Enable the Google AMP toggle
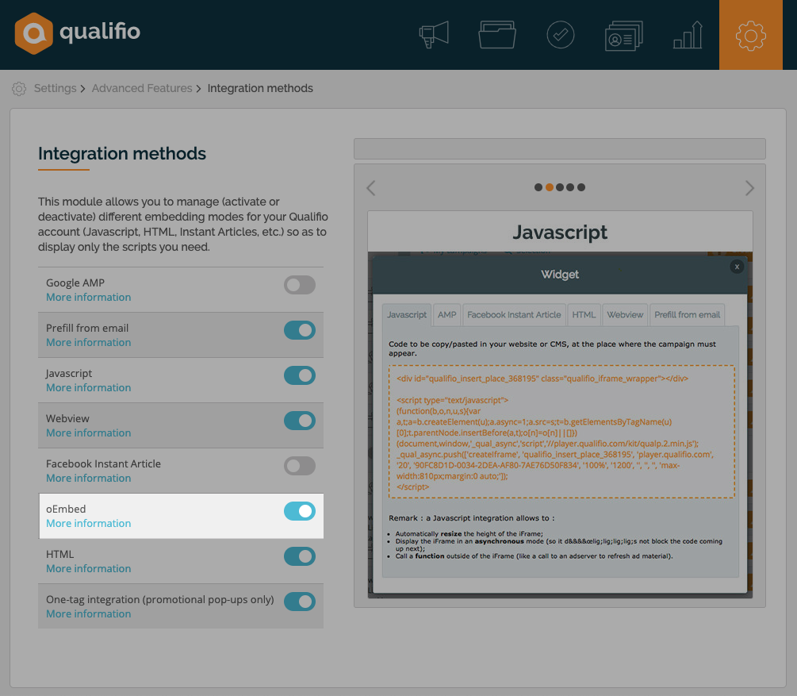The width and height of the screenshot is (797, 696). [x=300, y=285]
